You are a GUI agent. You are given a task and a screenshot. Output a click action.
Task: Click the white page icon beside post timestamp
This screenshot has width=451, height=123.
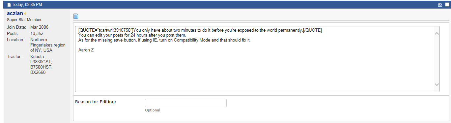(9, 5)
